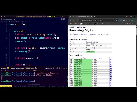Click the cses breadcrumb folder
137x102 pixels.
(x=6, y=22)
